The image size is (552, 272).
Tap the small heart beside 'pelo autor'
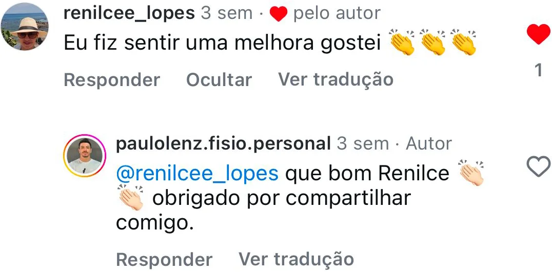point(278,15)
